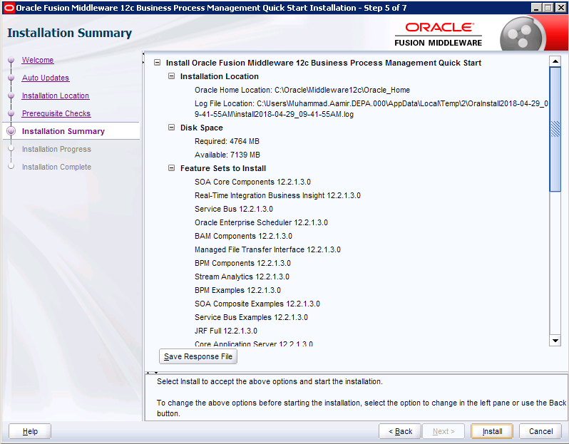Click the Installation Location tree heading
This screenshot has width=569, height=444.
click(x=220, y=76)
